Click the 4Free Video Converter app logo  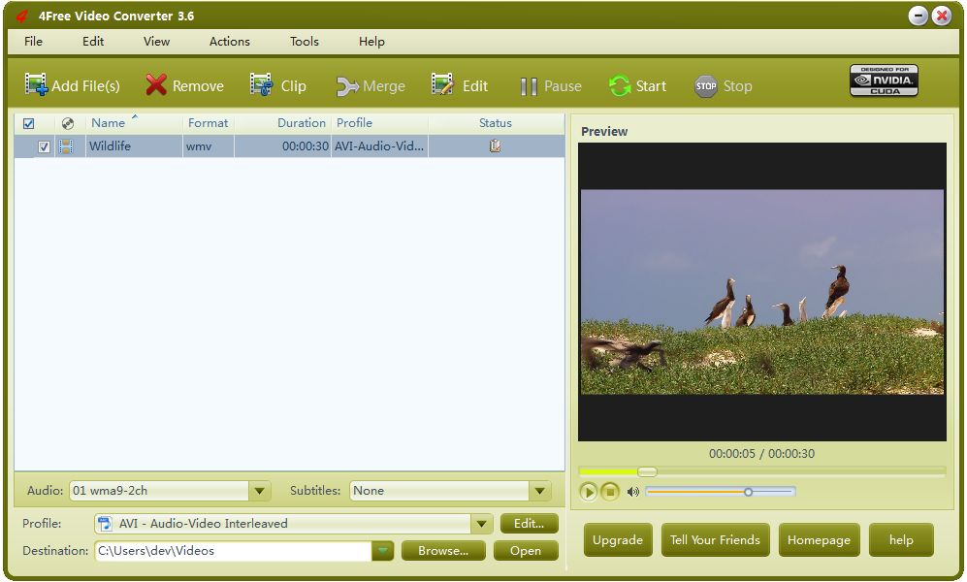[22, 16]
